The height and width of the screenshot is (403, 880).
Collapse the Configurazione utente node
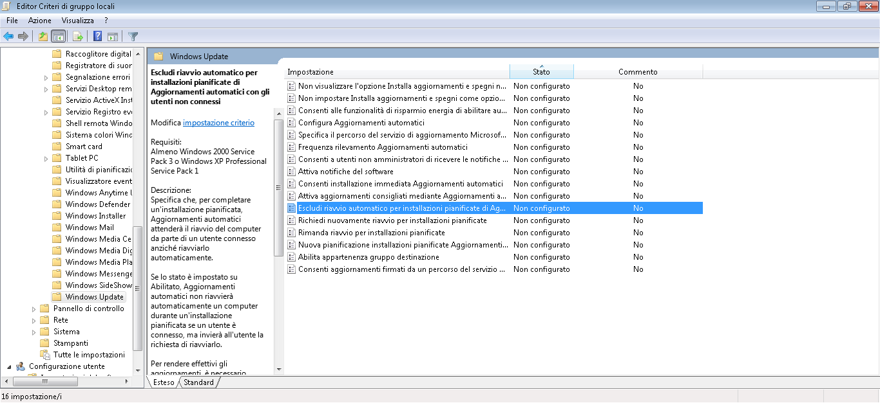(x=10, y=366)
